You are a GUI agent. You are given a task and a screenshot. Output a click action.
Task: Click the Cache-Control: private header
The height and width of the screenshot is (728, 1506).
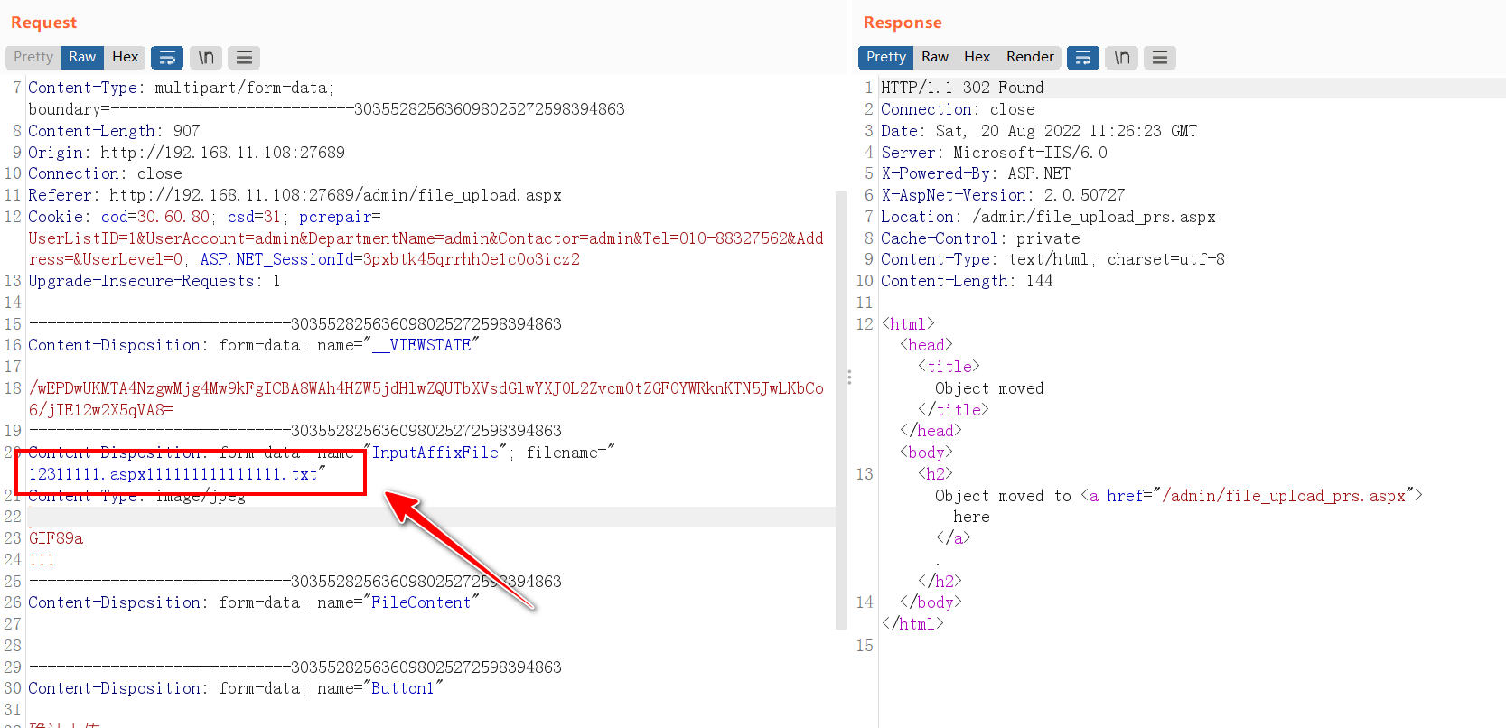pos(980,238)
